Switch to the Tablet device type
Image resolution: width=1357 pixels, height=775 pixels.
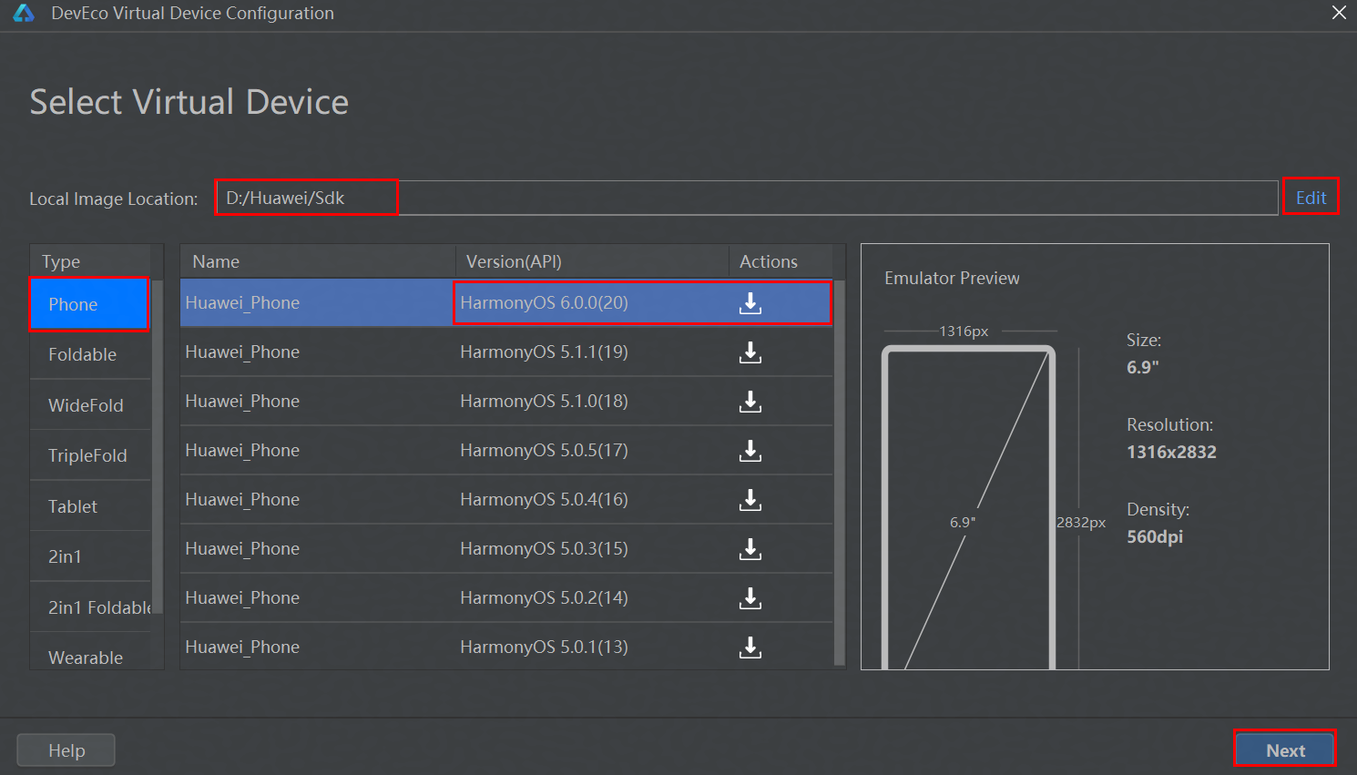(x=90, y=506)
